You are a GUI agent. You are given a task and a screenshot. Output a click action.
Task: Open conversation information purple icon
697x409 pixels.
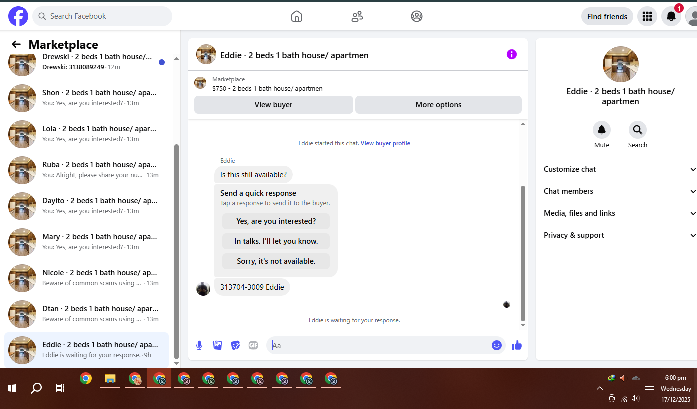tap(511, 54)
